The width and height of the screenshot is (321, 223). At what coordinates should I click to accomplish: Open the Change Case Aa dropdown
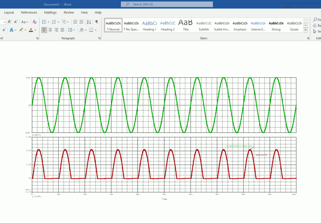point(25,22)
